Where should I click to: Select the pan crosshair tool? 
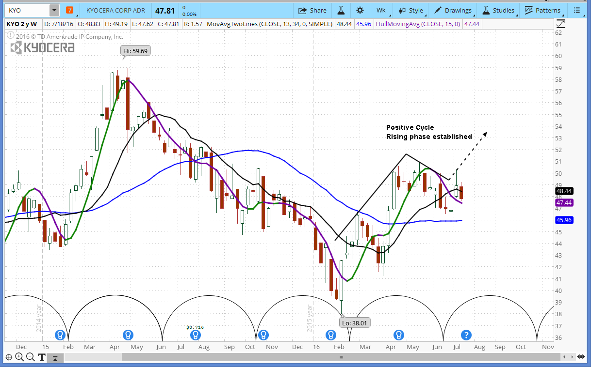pos(9,357)
